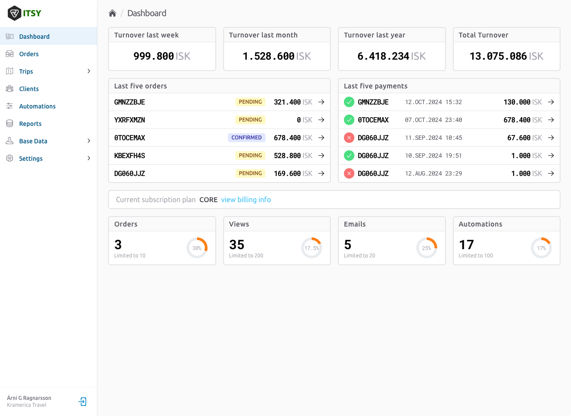571x416 pixels.
Task: Click red failed icon on 11.SEP.2024 payment
Action: coord(349,138)
